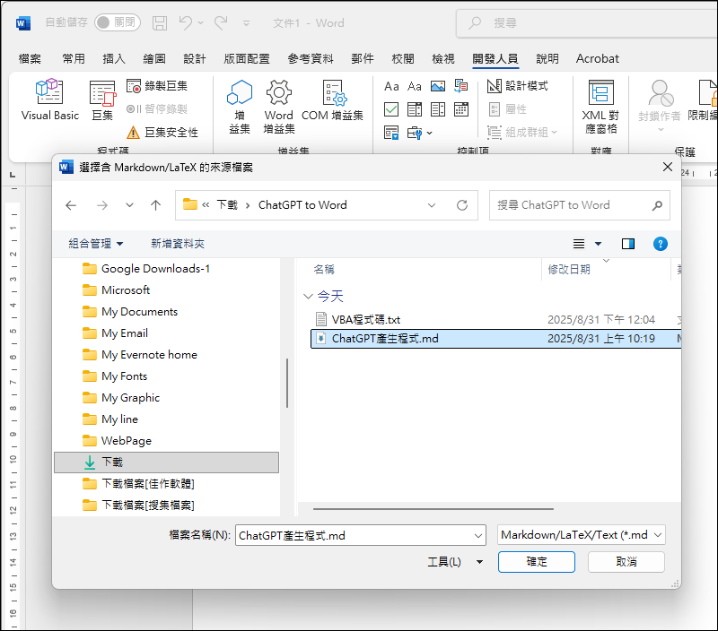Open recent locations dropdown
The height and width of the screenshot is (631, 718).
(129, 205)
